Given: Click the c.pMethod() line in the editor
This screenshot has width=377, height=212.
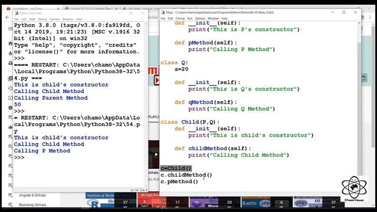Looking at the screenshot, I should click(x=179, y=181).
